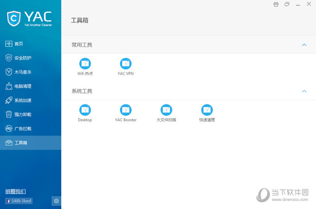The width and height of the screenshot is (316, 209).
Task: Open 电脑清理 section
Action: click(x=31, y=86)
